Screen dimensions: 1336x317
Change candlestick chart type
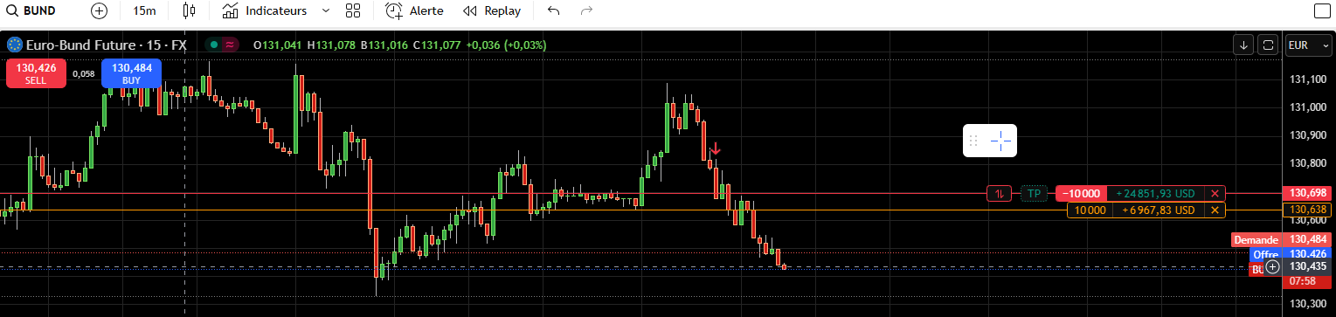click(x=189, y=11)
